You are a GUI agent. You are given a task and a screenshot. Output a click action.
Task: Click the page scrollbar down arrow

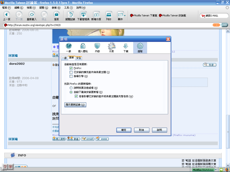tap(228, 165)
